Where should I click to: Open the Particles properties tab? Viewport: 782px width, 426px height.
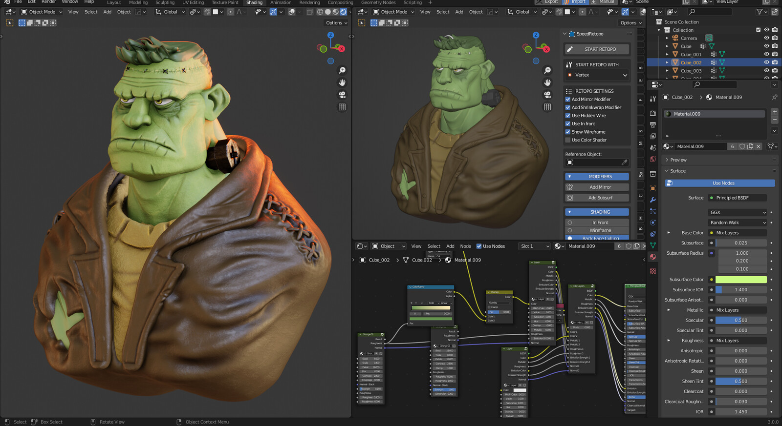click(x=653, y=211)
